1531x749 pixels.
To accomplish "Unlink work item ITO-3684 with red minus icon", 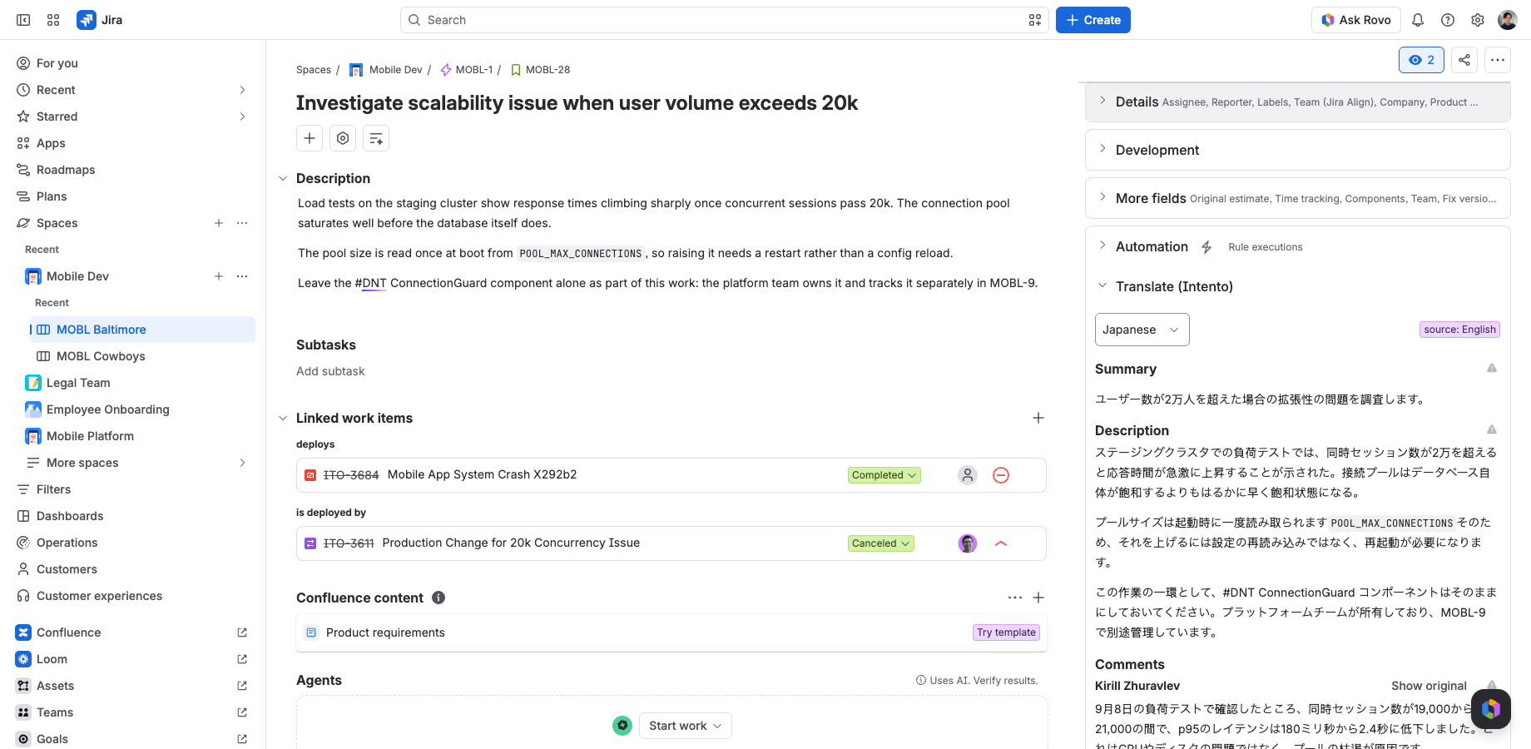I will coord(1001,475).
